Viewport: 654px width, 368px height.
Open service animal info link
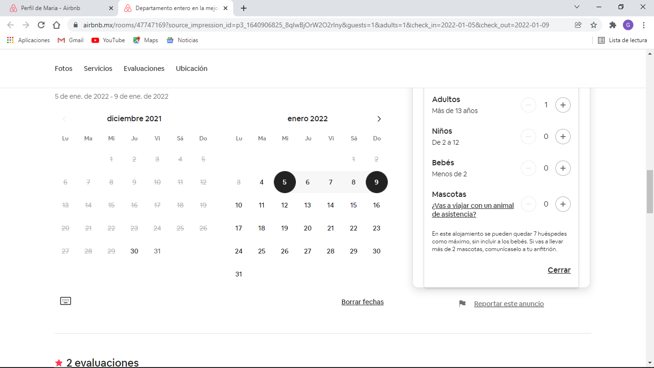473,210
